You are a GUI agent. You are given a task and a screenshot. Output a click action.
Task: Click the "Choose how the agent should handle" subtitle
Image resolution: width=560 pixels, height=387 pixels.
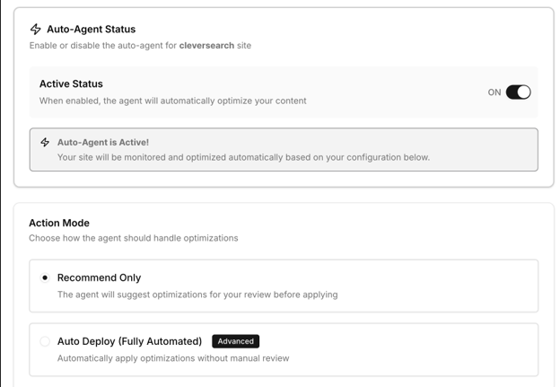pos(133,238)
